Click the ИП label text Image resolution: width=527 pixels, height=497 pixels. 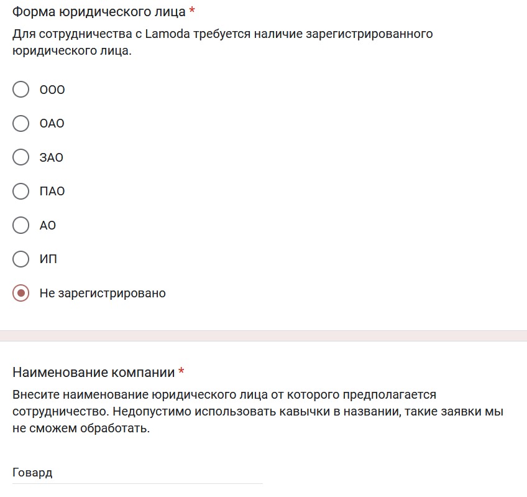click(48, 259)
